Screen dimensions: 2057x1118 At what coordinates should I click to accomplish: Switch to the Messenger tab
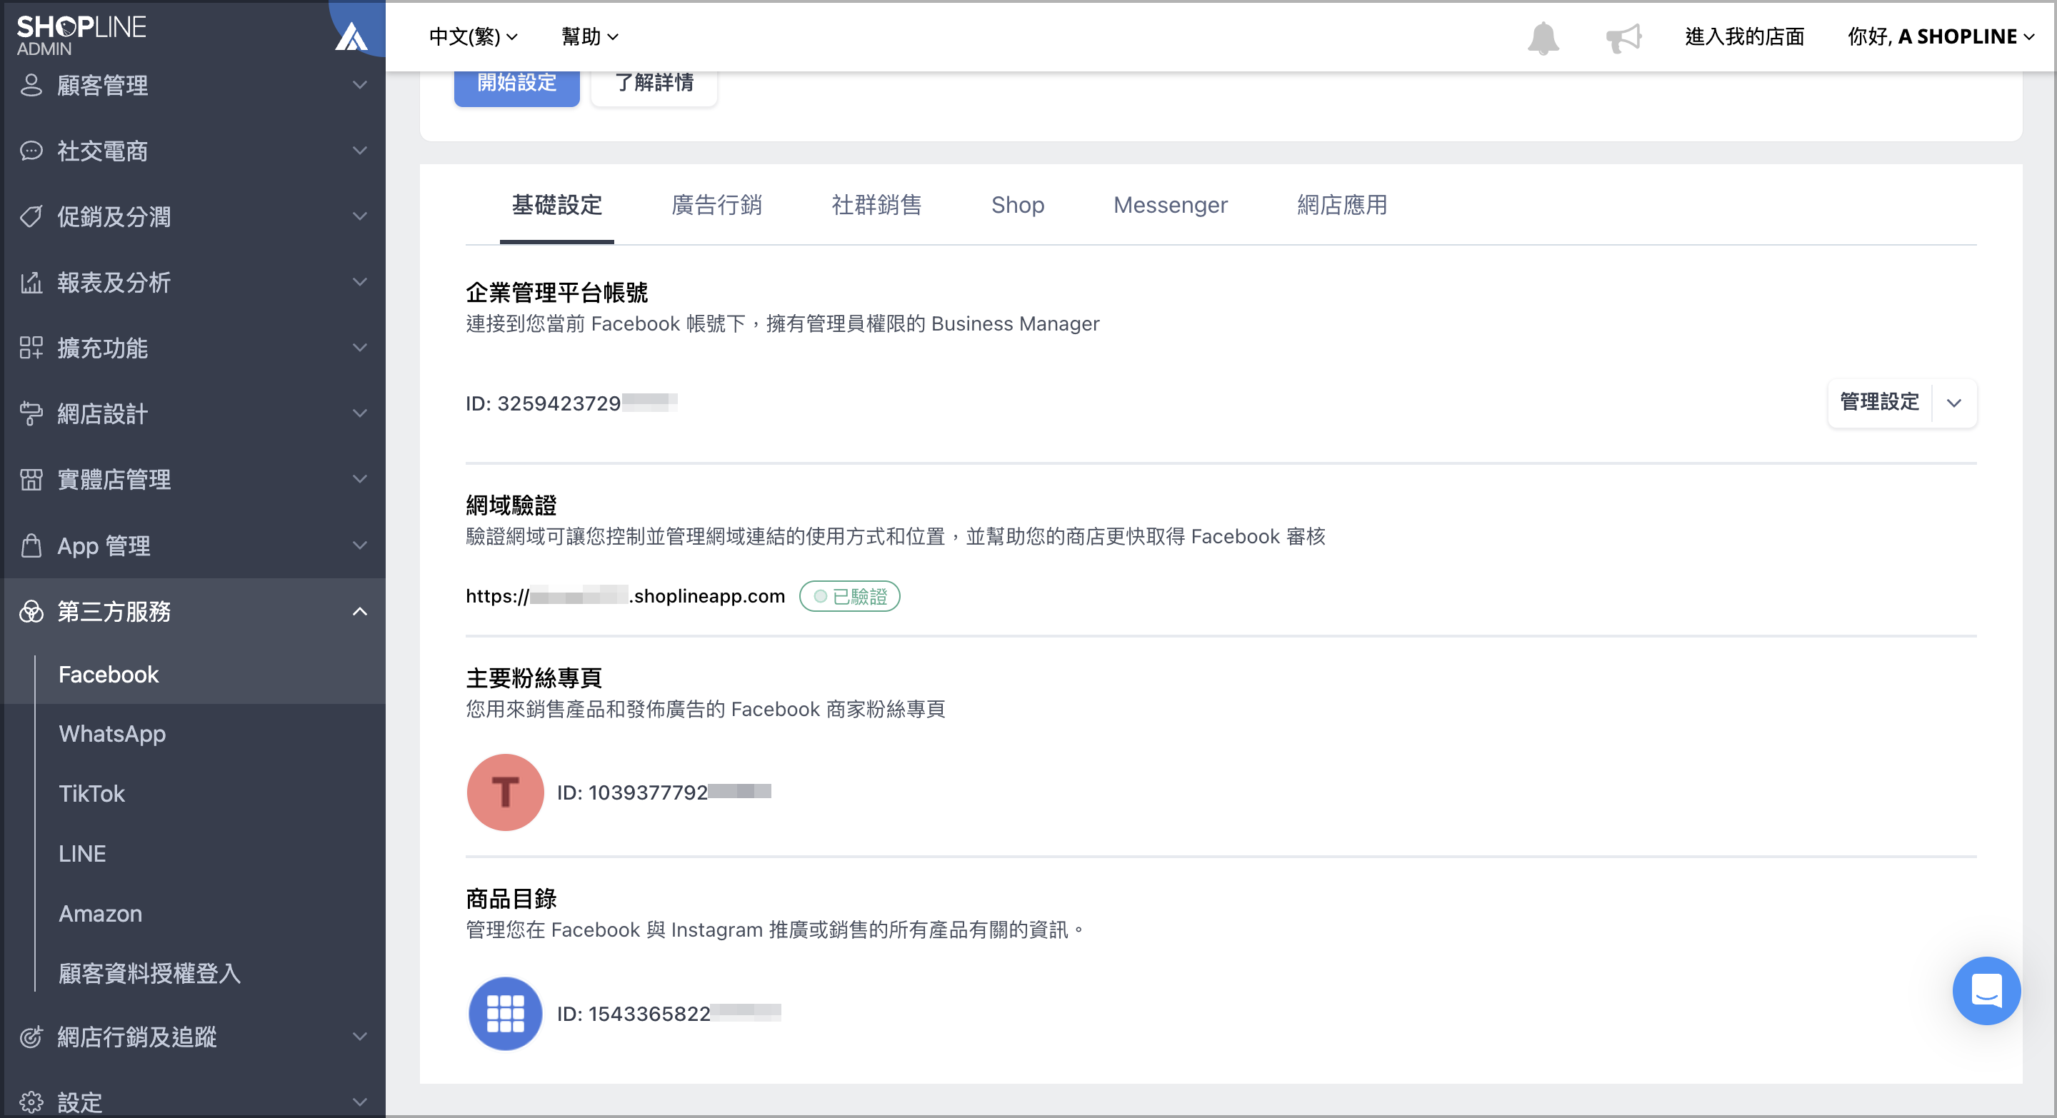click(1170, 205)
